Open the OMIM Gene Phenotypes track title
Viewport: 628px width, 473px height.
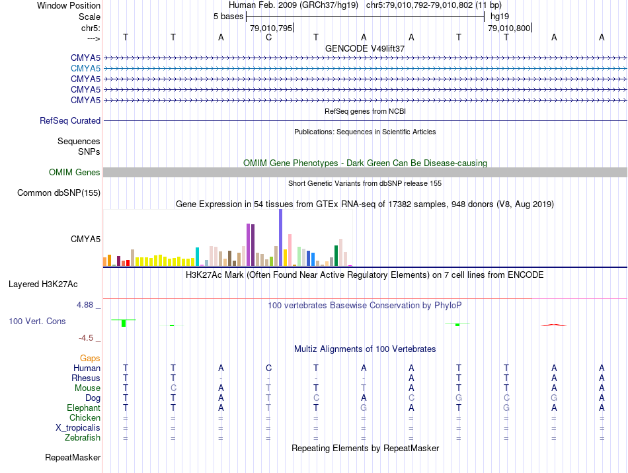tap(365, 163)
